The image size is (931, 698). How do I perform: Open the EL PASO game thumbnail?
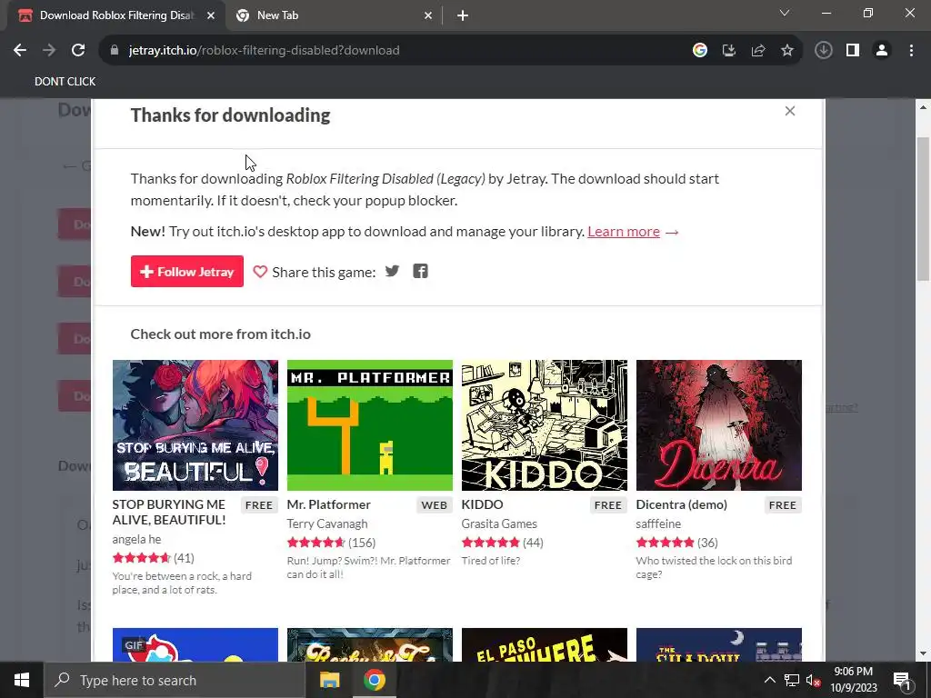click(545, 644)
